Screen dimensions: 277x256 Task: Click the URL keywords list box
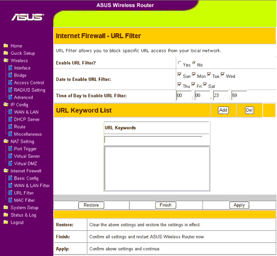[x=157, y=168]
